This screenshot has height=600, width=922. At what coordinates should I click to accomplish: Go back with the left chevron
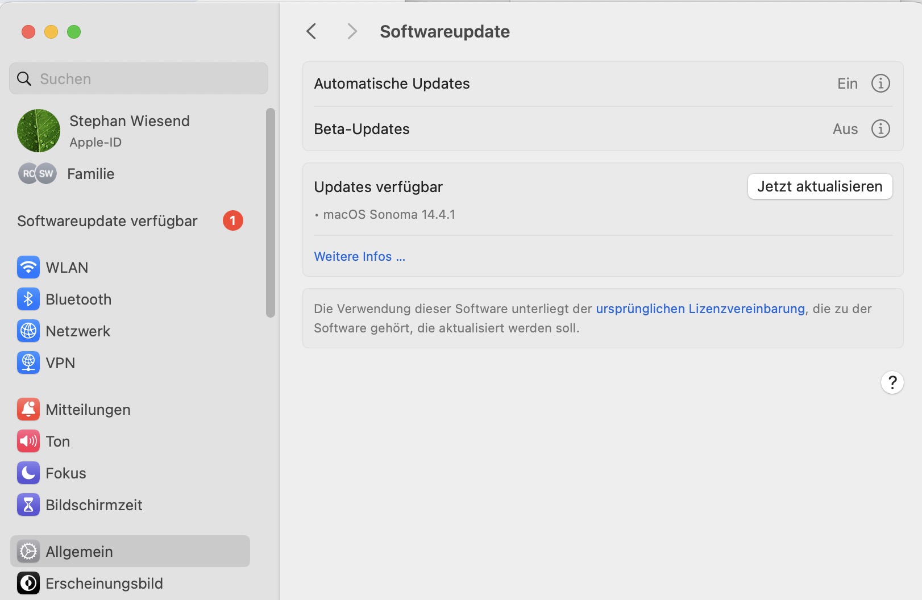click(x=311, y=31)
